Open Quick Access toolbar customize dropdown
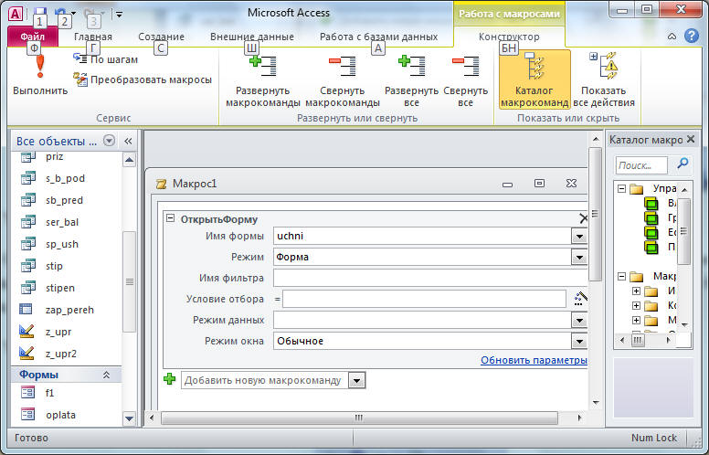This screenshot has height=455, width=709. 119,15
